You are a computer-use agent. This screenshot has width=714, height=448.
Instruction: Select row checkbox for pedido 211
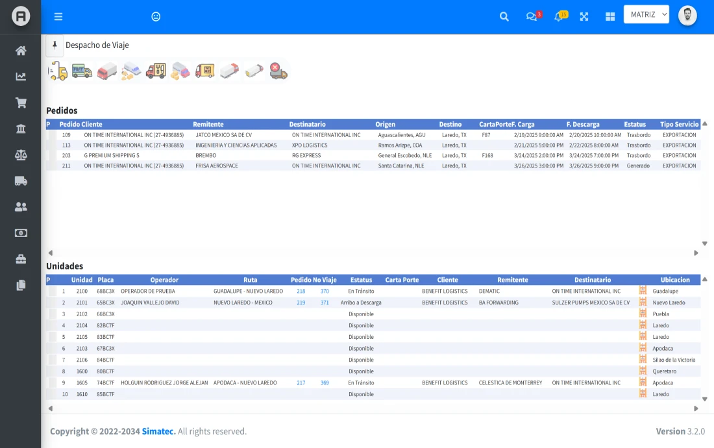(53, 166)
